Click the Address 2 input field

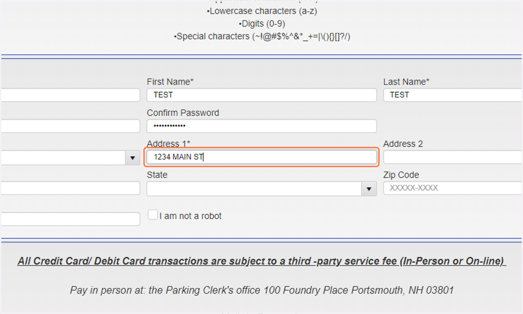(x=453, y=157)
